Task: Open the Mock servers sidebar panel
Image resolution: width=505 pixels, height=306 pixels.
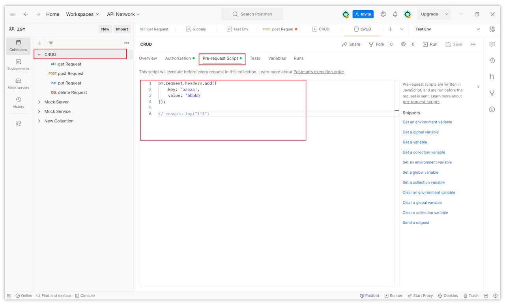Action: 18,84
